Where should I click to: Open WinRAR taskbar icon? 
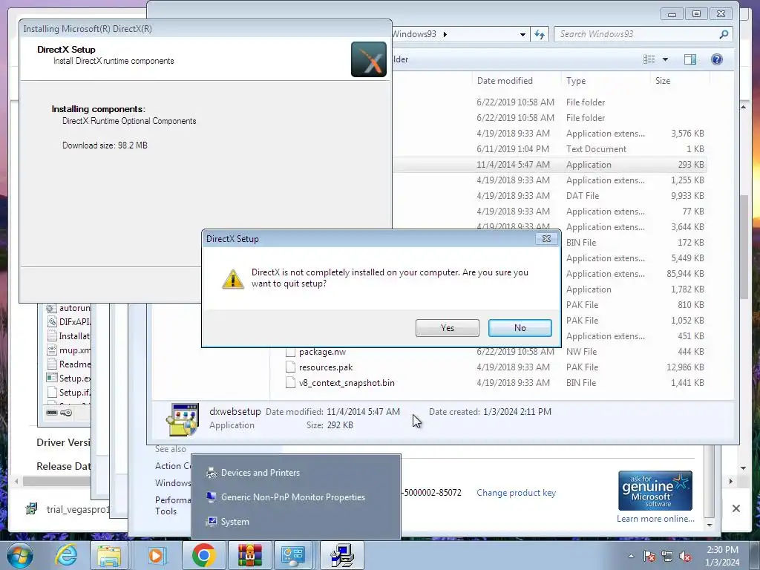pos(250,555)
